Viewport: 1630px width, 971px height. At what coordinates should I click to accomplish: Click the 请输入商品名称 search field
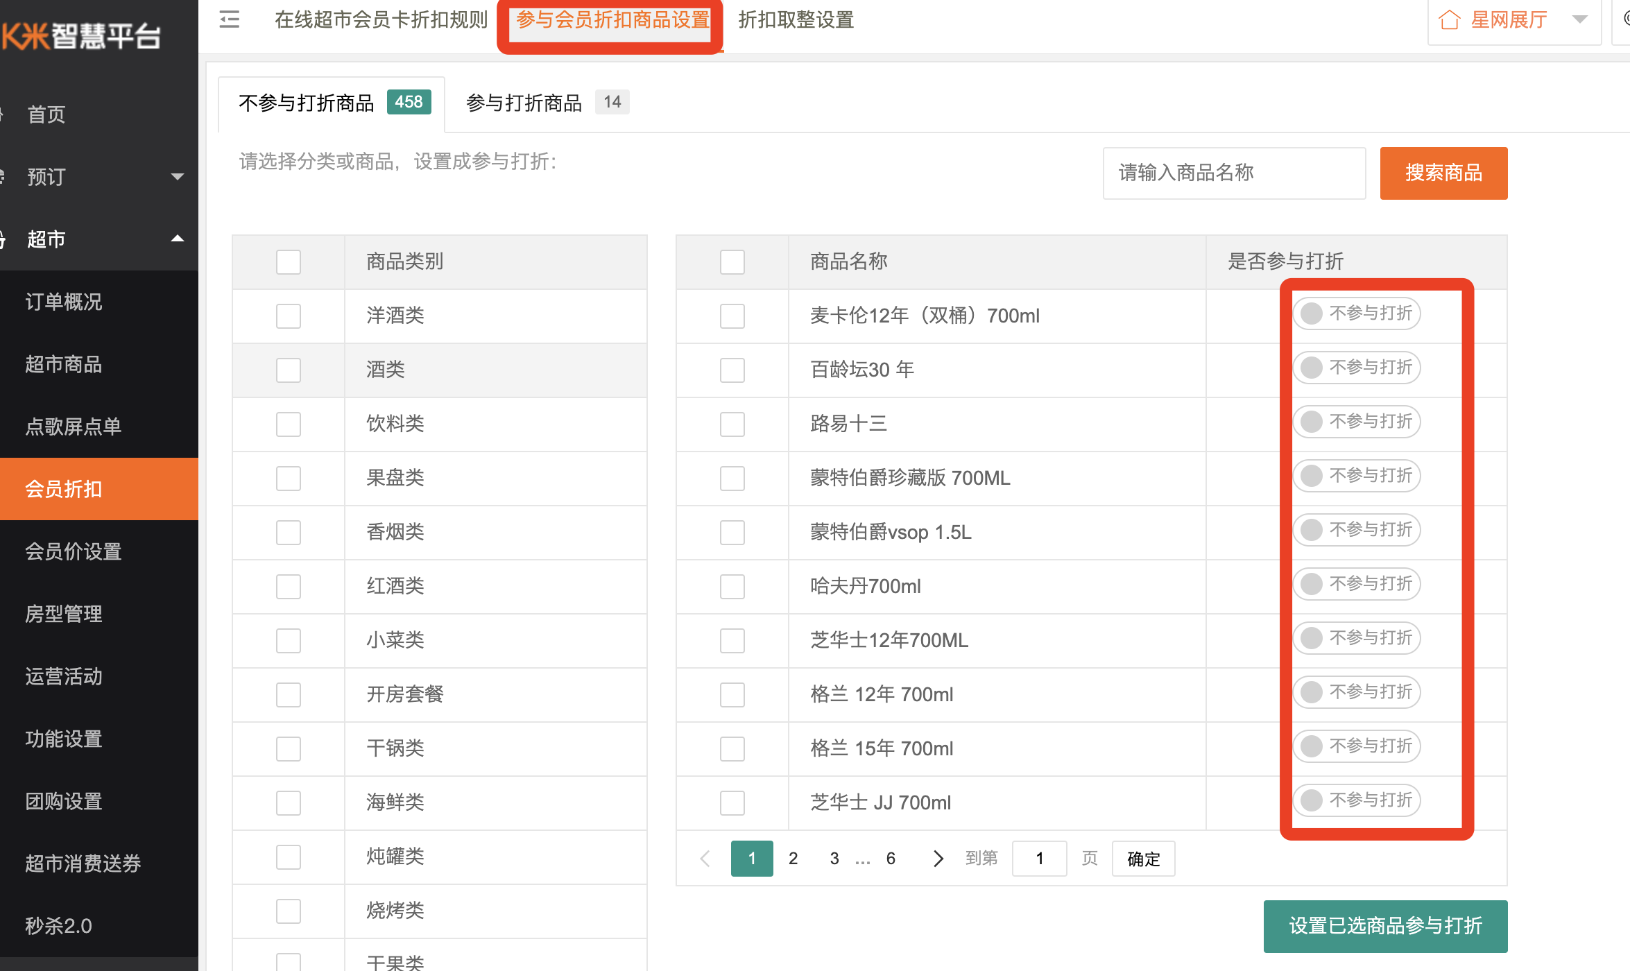pos(1234,173)
